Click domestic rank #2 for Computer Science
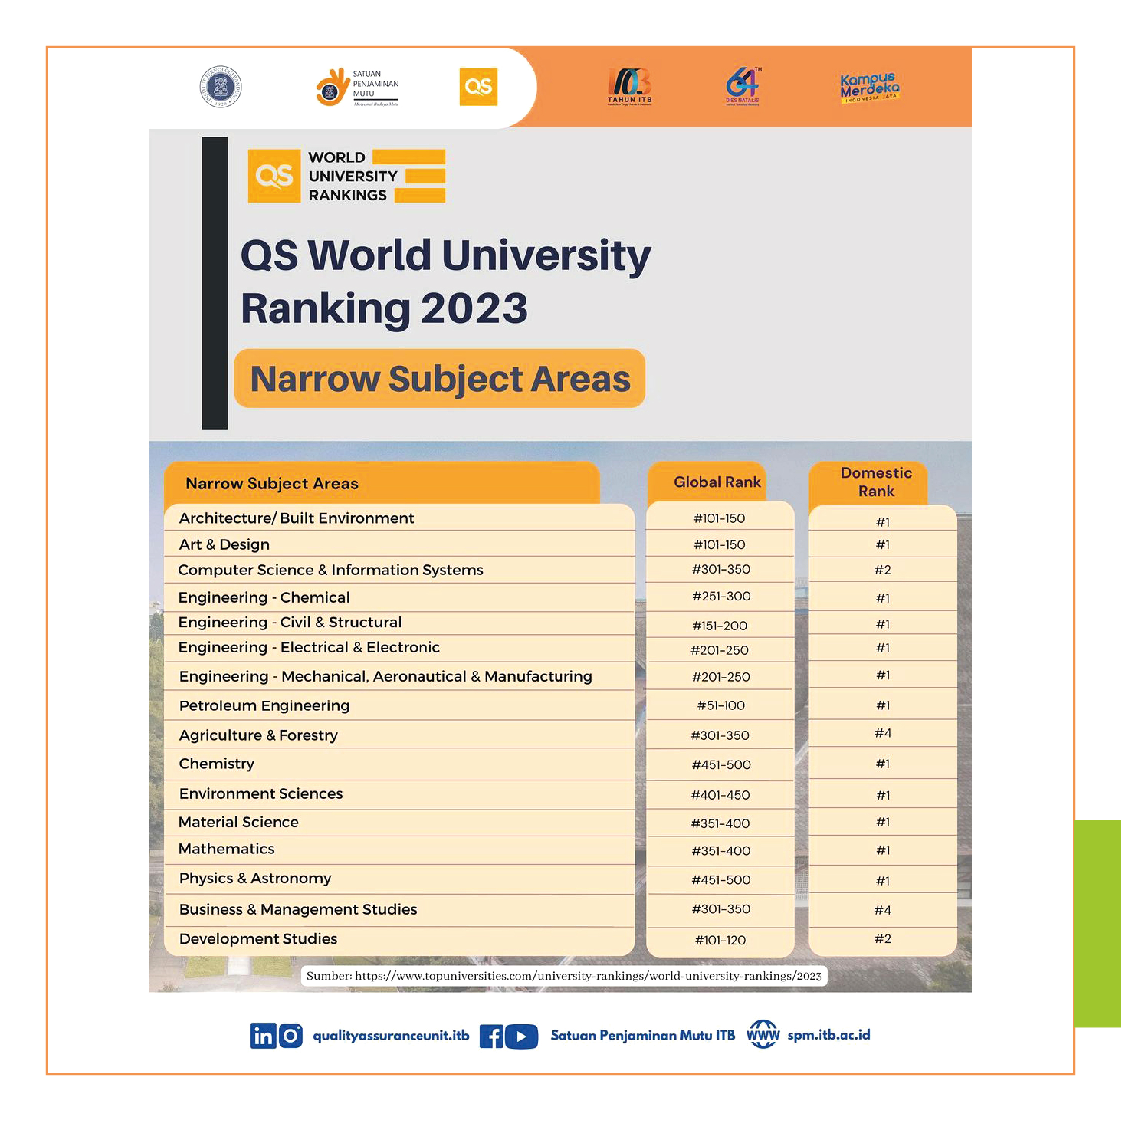Viewport: 1121px width, 1121px height. click(x=882, y=570)
